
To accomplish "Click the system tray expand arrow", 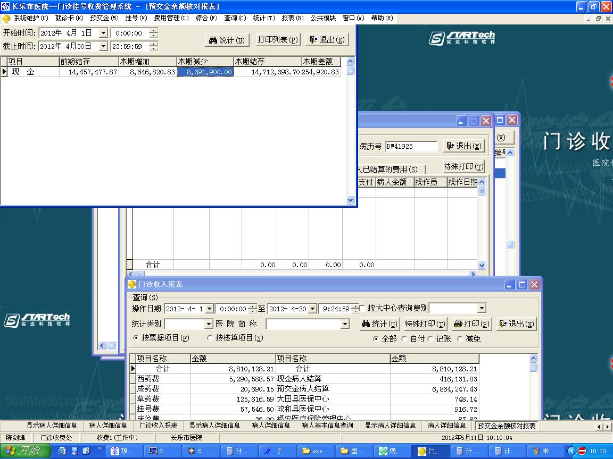I will click(x=572, y=451).
